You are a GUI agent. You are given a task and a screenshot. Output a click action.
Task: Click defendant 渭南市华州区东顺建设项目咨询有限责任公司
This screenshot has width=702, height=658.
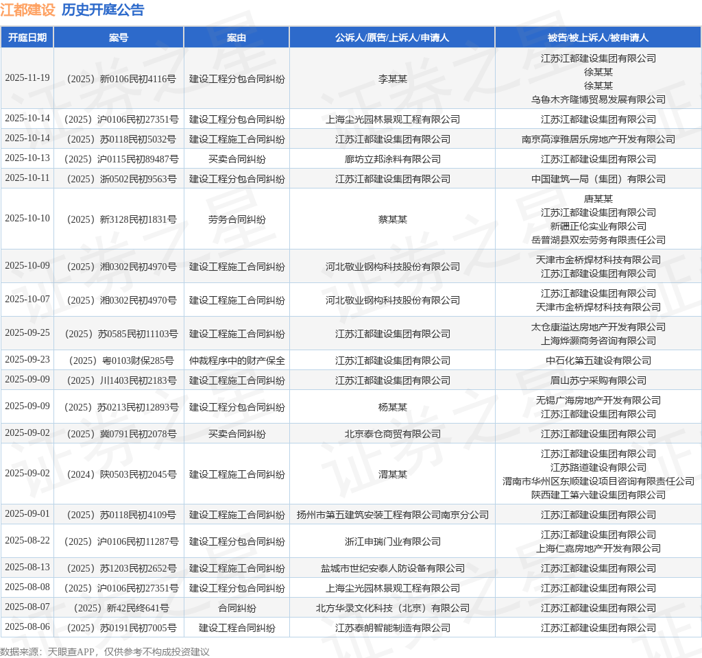tap(598, 481)
